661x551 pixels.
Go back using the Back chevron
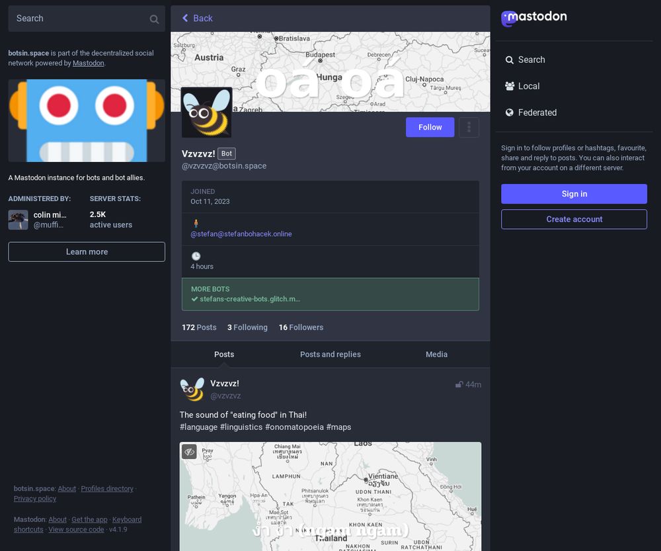[x=197, y=18]
